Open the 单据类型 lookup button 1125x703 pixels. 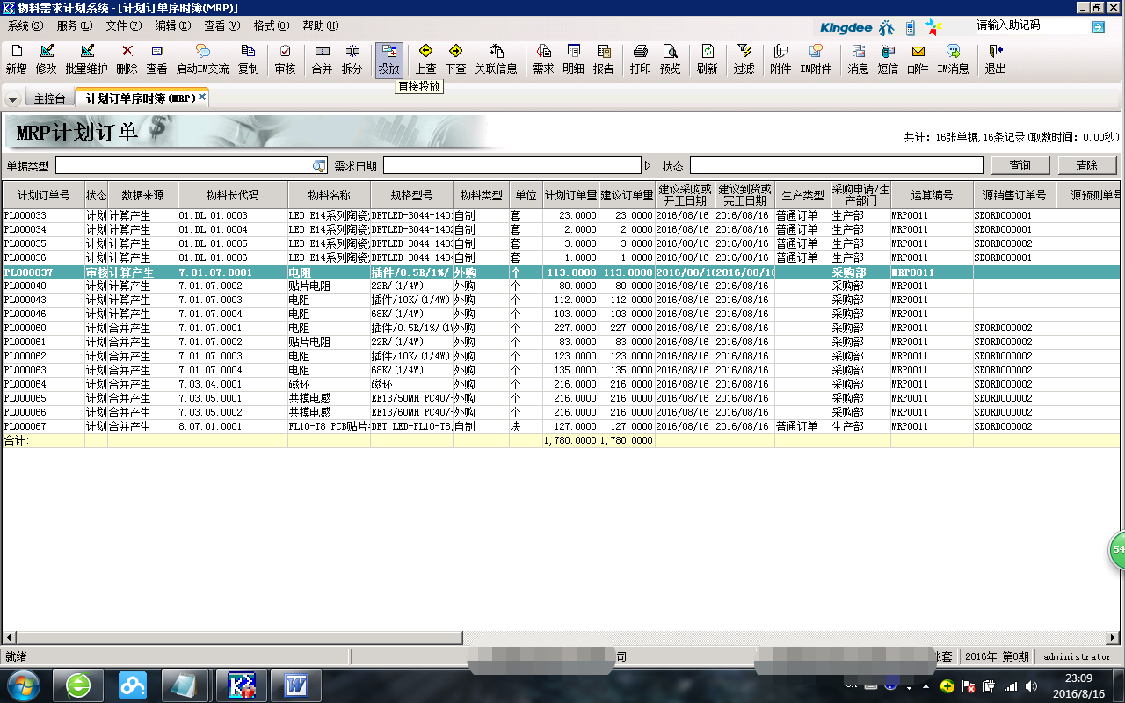tap(318, 166)
